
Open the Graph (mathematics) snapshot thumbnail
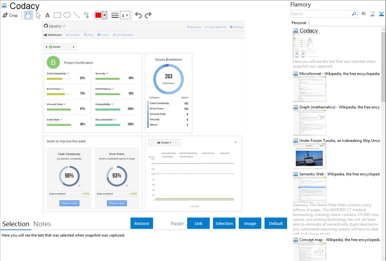(309, 123)
